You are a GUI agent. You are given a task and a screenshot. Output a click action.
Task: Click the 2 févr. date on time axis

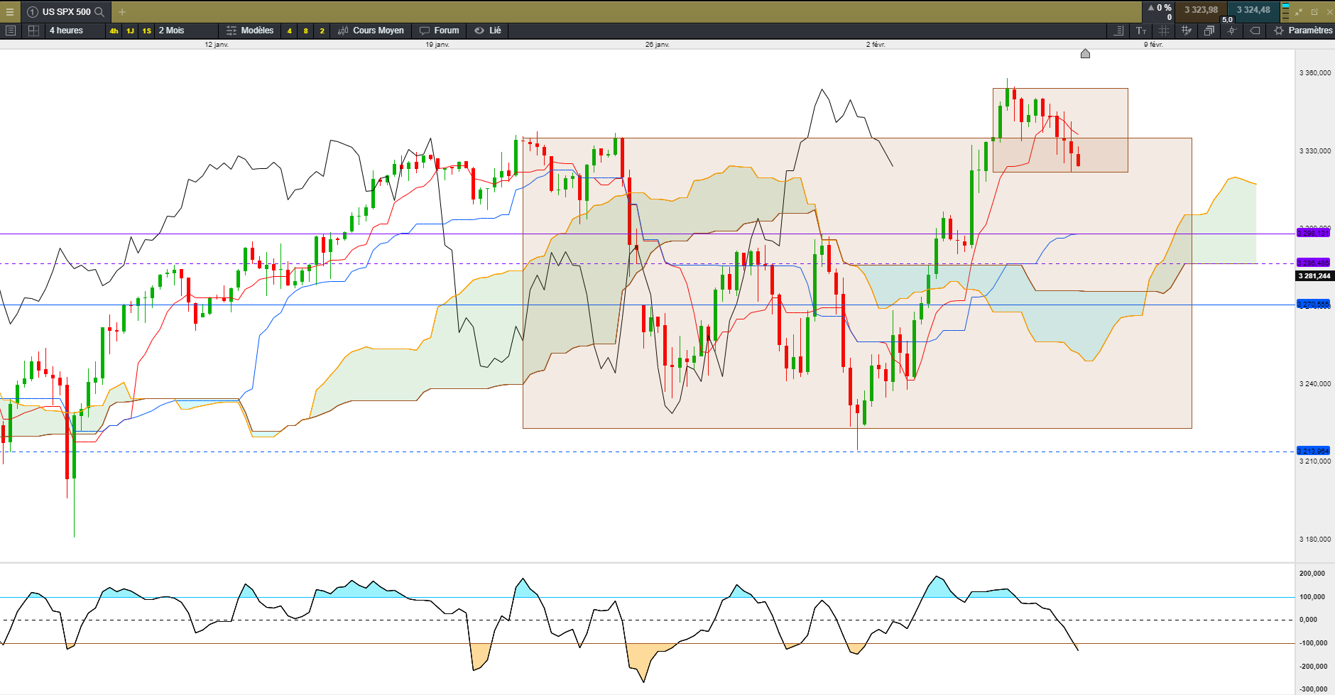click(x=876, y=45)
